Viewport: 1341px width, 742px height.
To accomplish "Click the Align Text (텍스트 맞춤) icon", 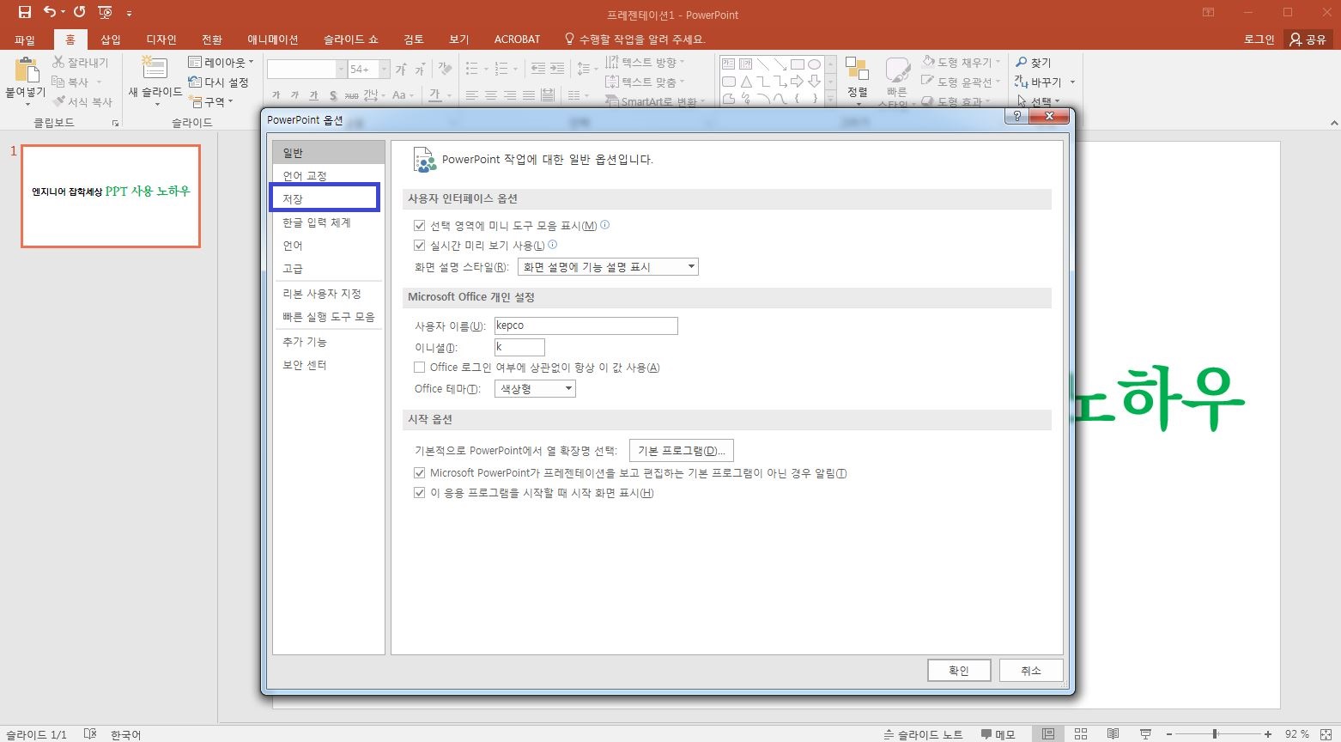I will coord(612,82).
